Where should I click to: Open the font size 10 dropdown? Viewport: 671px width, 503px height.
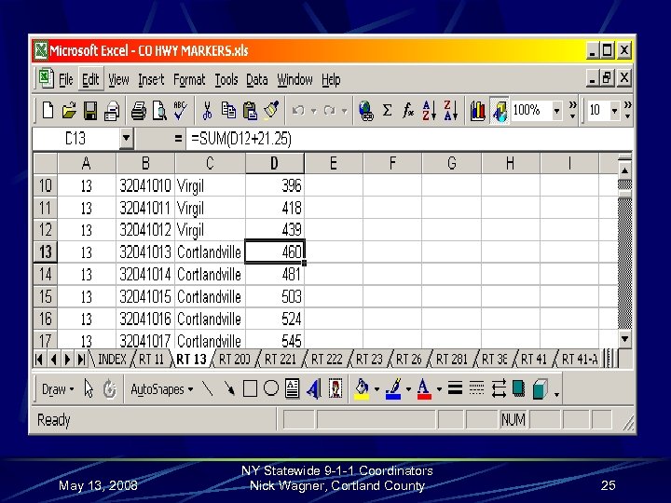point(614,111)
